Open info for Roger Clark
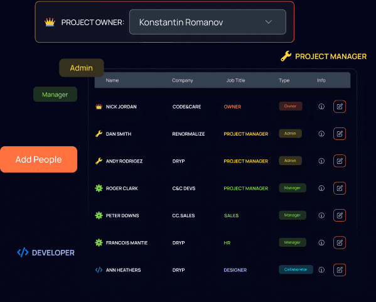This screenshot has width=376, height=302. 321,188
